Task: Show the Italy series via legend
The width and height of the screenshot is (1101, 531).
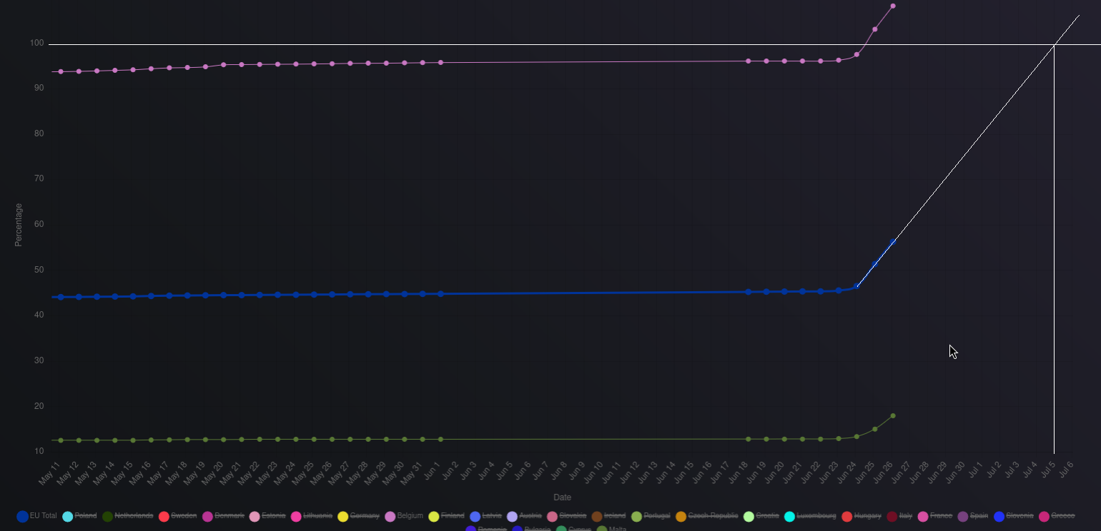Action: pos(899,515)
